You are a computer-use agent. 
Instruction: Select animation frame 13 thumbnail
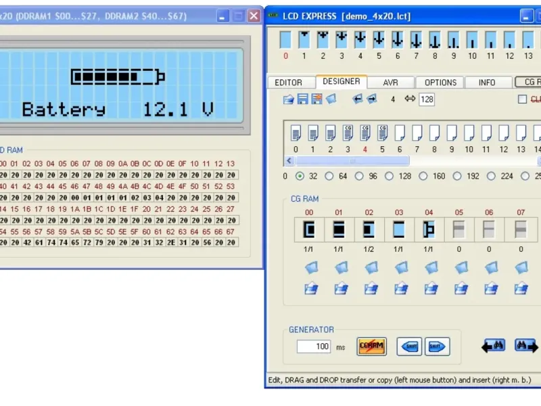[x=528, y=40]
